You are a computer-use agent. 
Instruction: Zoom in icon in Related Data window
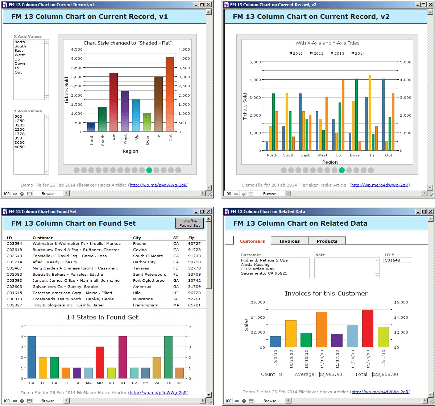pyautogui.click(x=244, y=401)
